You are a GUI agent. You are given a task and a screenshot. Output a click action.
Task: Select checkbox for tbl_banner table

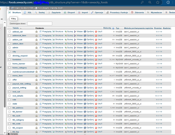coord(10,112)
